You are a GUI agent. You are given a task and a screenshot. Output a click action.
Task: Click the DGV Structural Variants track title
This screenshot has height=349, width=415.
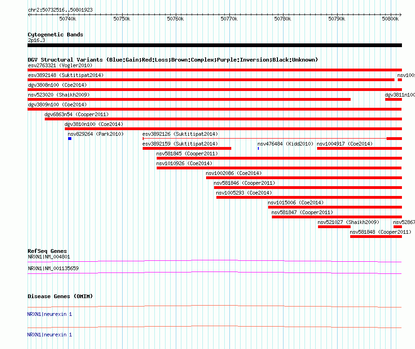click(173, 60)
